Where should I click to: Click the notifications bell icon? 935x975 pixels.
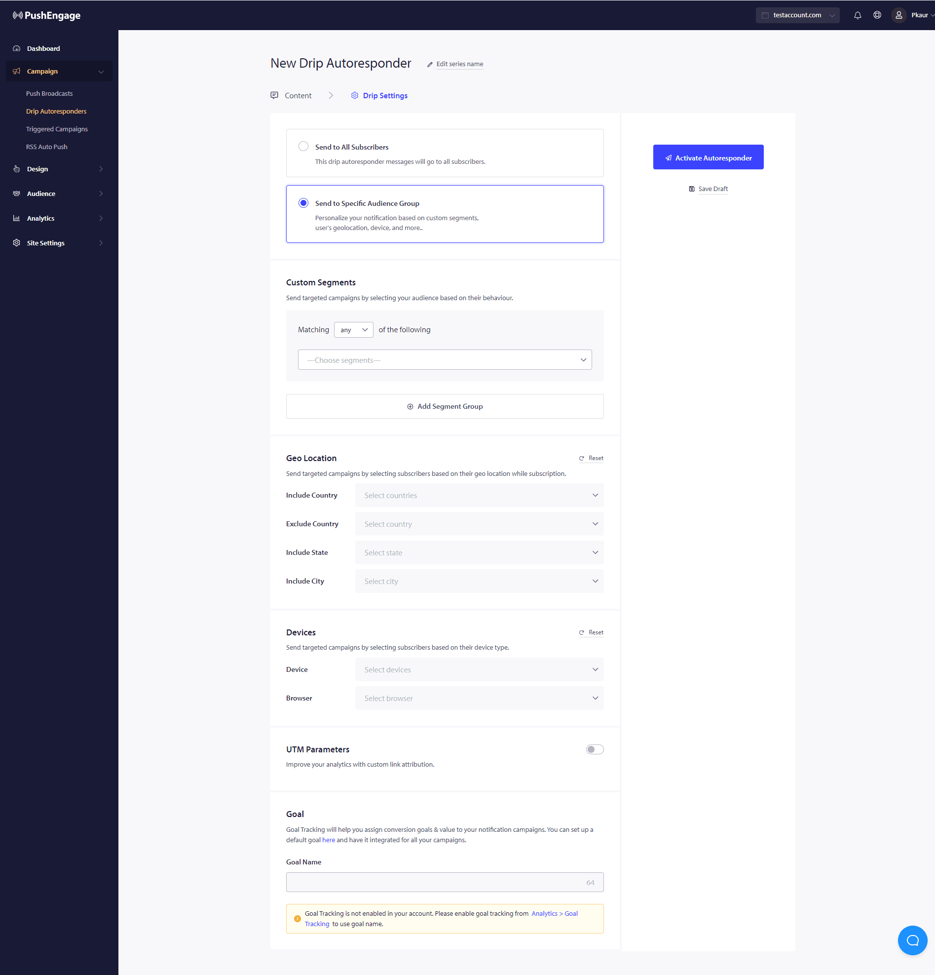pos(858,15)
